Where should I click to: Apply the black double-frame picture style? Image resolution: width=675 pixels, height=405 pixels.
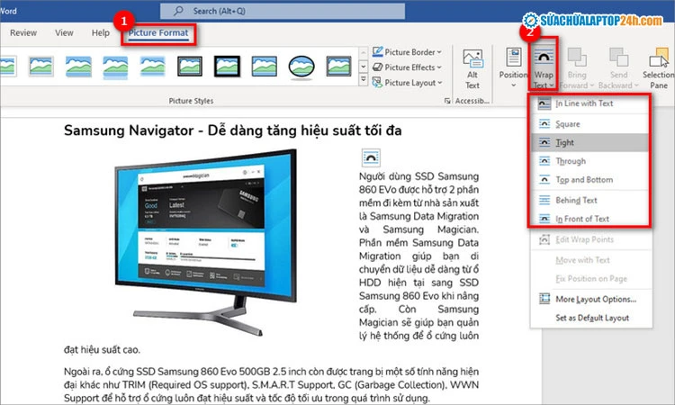click(190, 67)
